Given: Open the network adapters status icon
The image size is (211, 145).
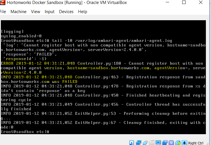Looking at the screenshot, I should click(x=138, y=142).
